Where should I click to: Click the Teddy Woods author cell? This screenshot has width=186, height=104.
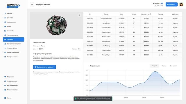coord(106,41)
